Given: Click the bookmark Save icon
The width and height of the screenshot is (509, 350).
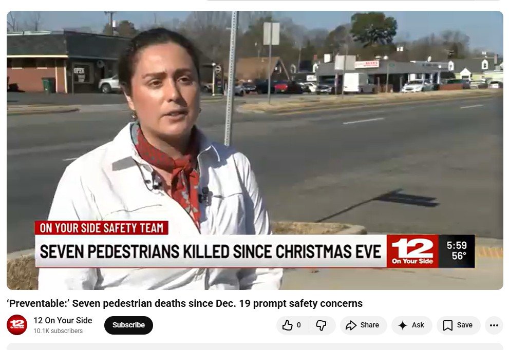Looking at the screenshot, I should tap(448, 325).
